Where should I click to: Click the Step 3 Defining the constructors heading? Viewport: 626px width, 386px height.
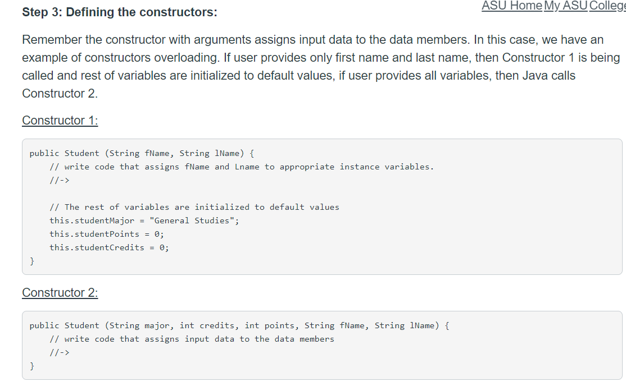coord(119,12)
